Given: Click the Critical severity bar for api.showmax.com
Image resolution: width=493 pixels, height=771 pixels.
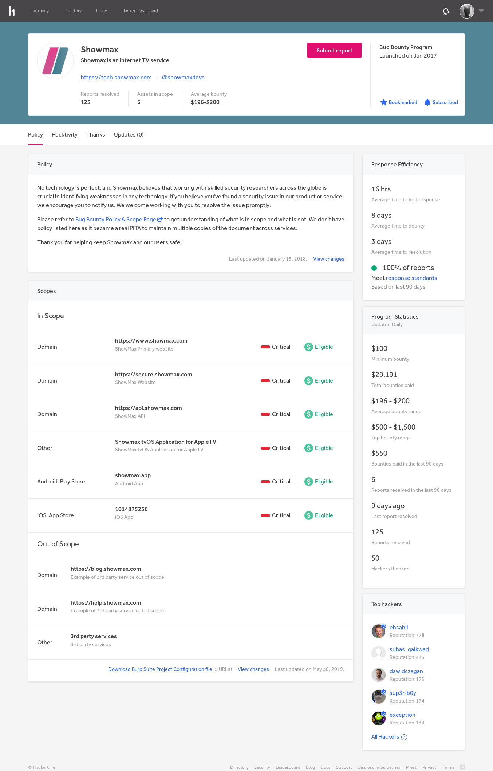Looking at the screenshot, I should pyautogui.click(x=265, y=414).
